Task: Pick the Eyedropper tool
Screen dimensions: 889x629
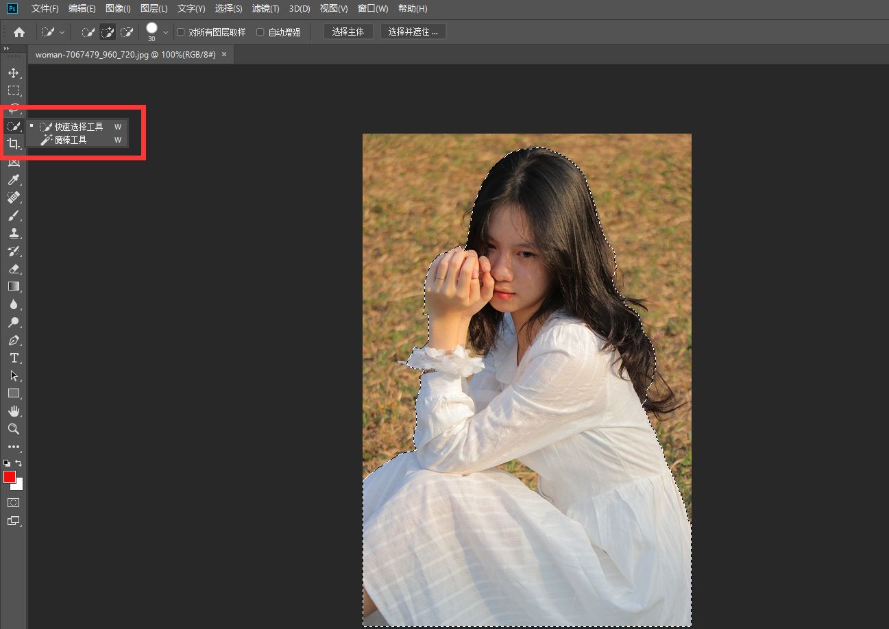Action: tap(13, 180)
